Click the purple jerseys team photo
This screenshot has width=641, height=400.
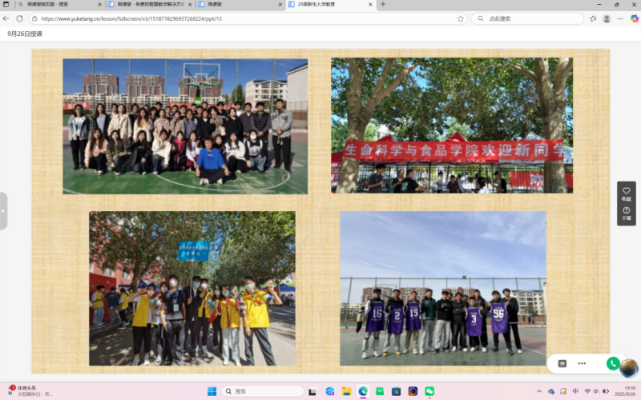coord(442,288)
